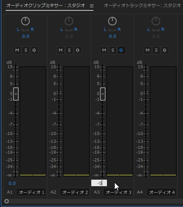The height and width of the screenshot is (207, 183).
Task: Click the circular zoom handle at panel bottom
Action: (x=7, y=201)
